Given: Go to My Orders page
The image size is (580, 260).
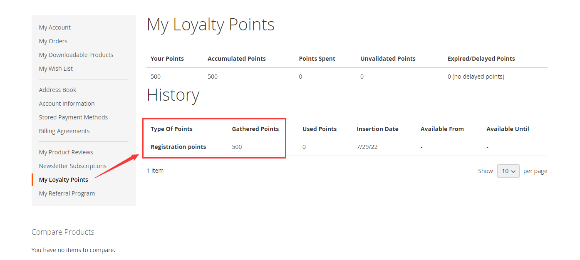Looking at the screenshot, I should (53, 41).
